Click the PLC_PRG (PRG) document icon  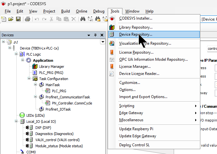(x=35, y=73)
